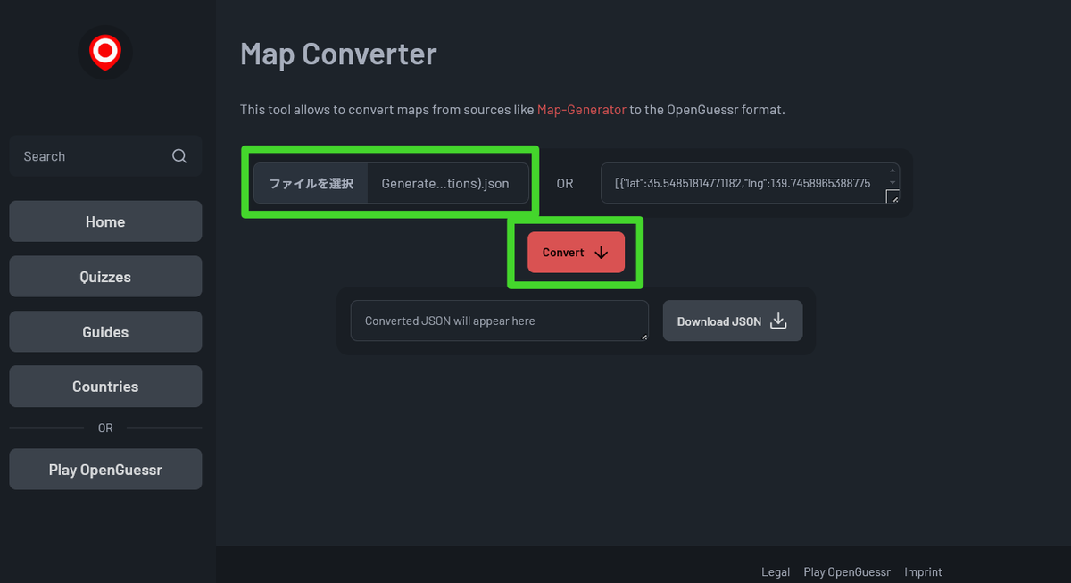Click scroll down arrow in JSON text area
The width and height of the screenshot is (1071, 583).
[892, 181]
